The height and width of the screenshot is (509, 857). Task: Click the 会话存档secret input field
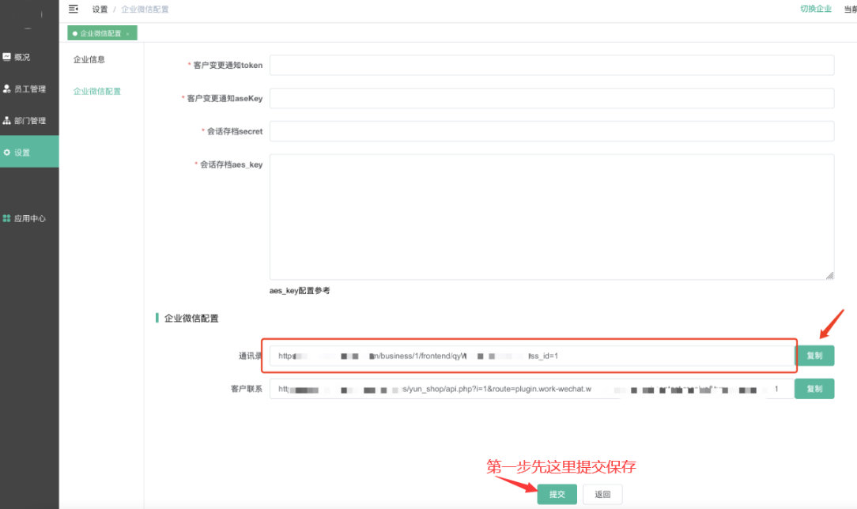pyautogui.click(x=551, y=131)
